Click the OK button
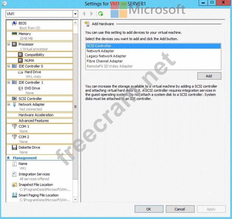Screen dimensions: 232x219 [x=149, y=209]
